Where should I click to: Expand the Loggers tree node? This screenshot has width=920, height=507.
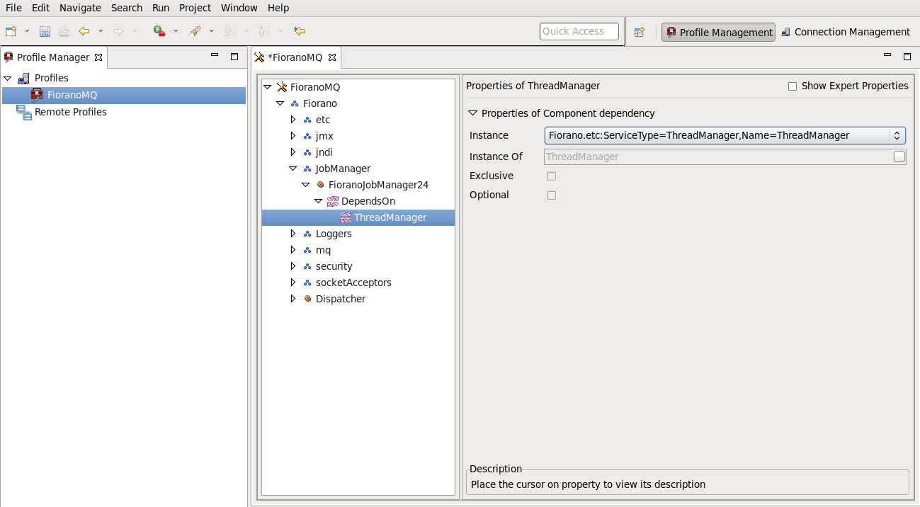(x=293, y=234)
